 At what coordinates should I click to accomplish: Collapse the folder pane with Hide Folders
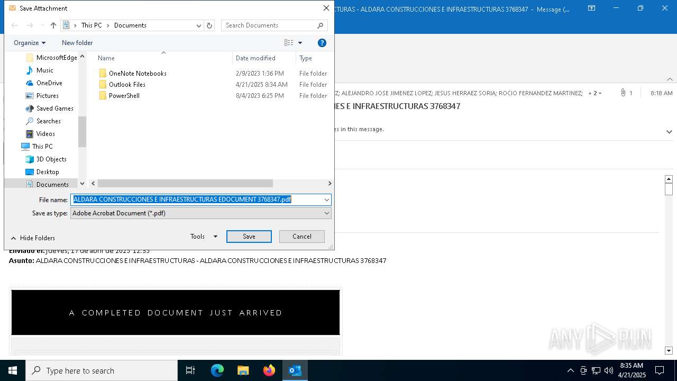(x=33, y=238)
